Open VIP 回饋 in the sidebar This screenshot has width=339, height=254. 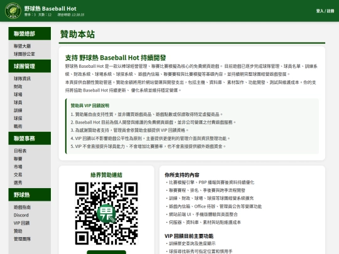(21, 223)
